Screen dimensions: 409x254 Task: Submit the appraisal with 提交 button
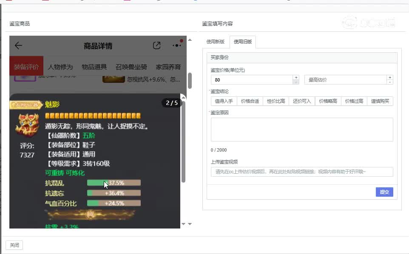(x=384, y=192)
